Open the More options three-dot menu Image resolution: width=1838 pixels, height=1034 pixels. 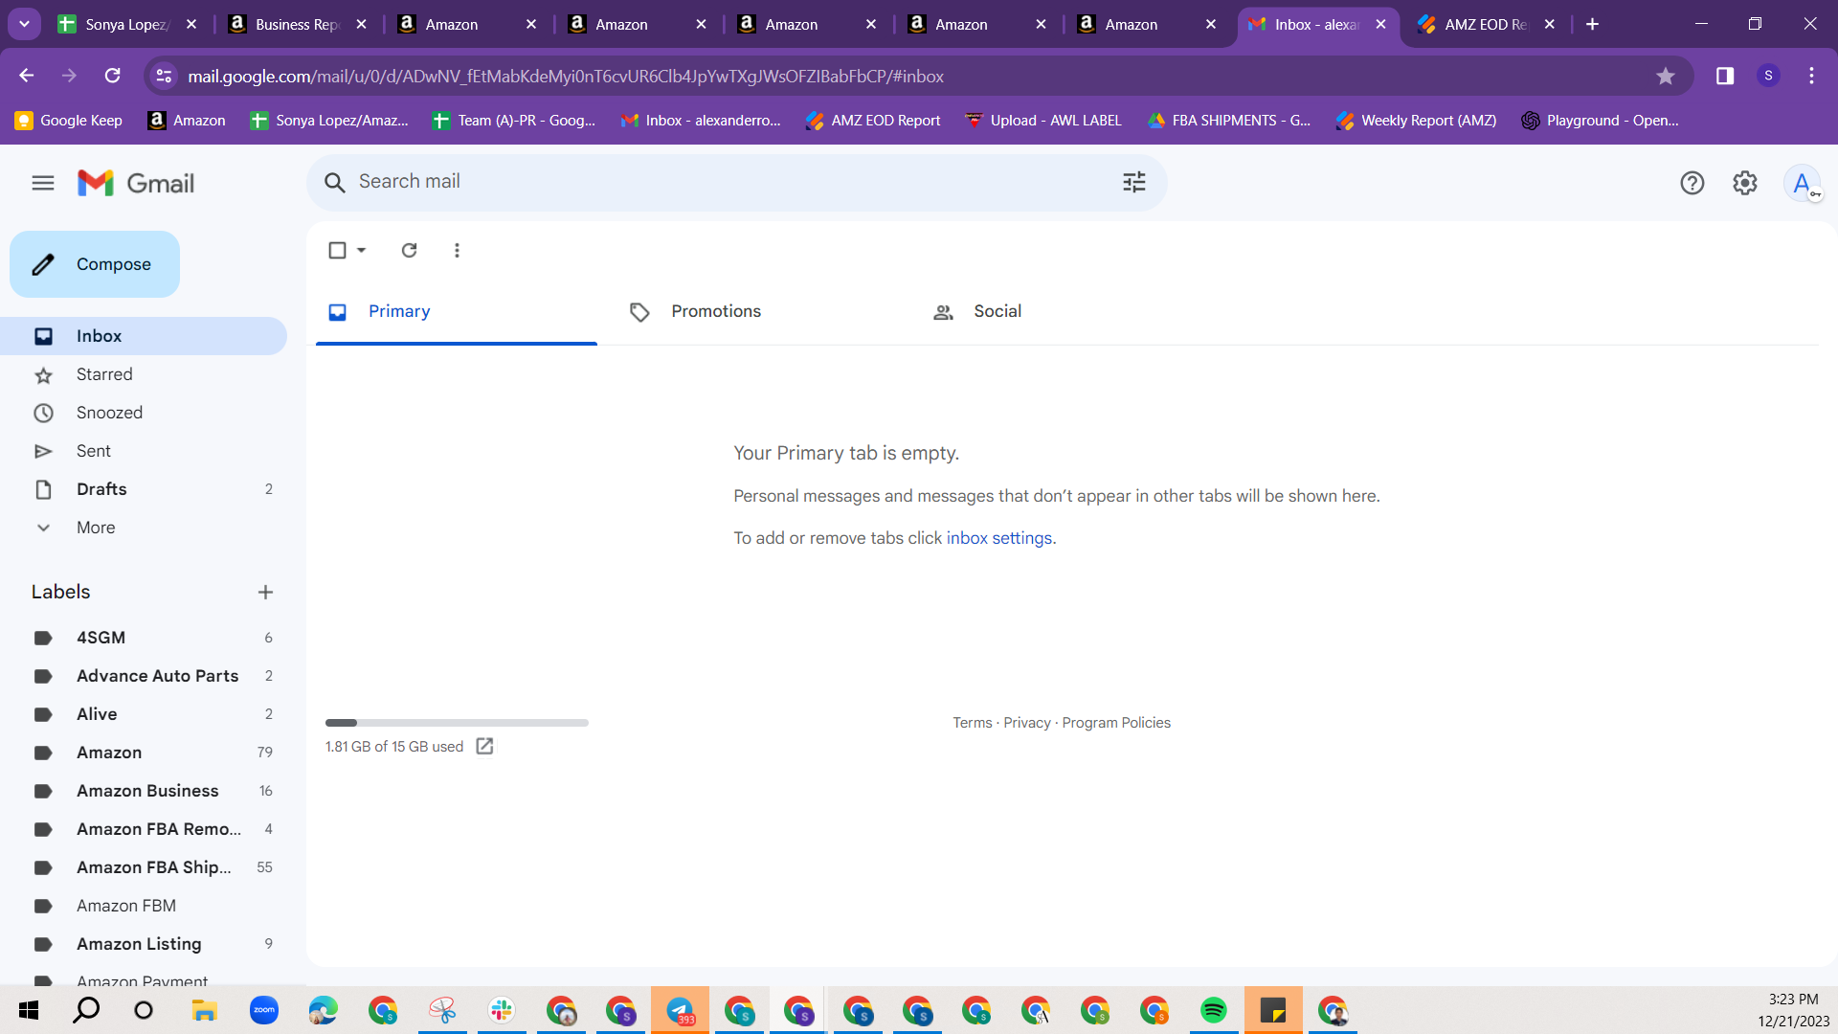click(457, 250)
